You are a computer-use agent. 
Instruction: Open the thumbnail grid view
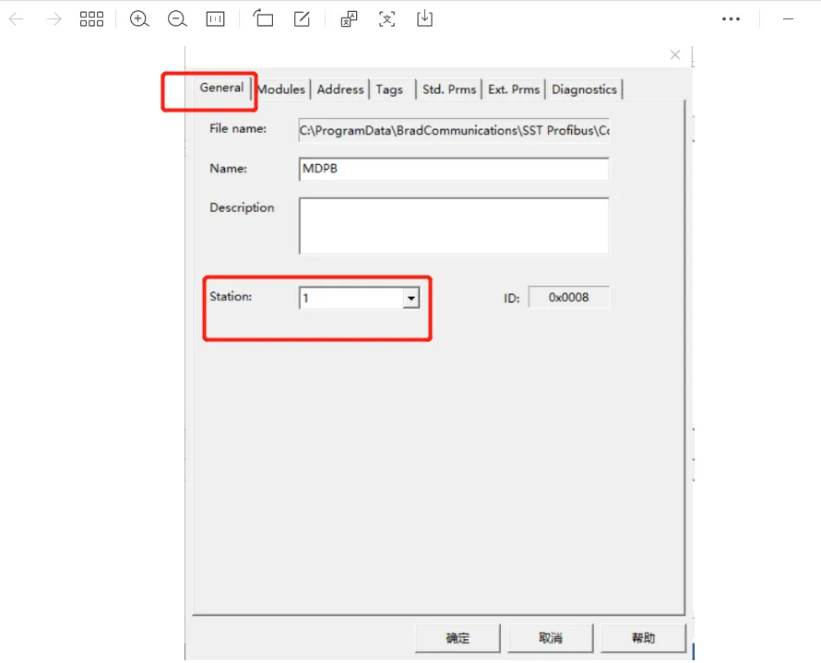(x=91, y=19)
